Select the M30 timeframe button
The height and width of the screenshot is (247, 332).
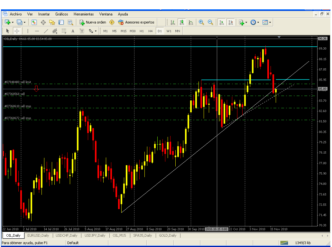[x=133, y=31]
